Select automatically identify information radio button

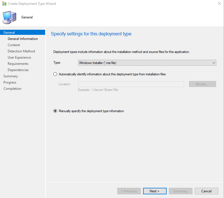pyautogui.click(x=55, y=74)
